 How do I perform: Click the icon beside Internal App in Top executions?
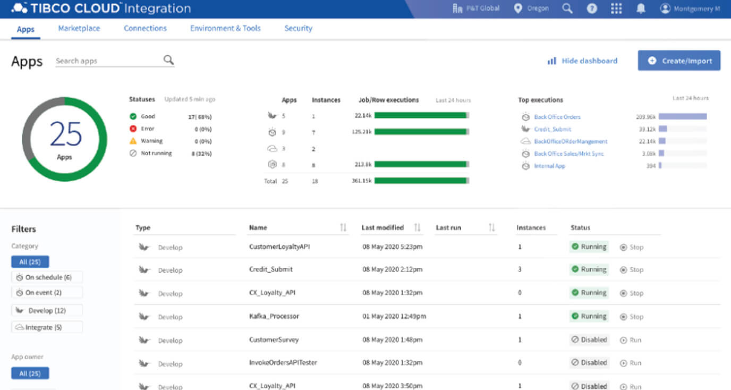(525, 166)
